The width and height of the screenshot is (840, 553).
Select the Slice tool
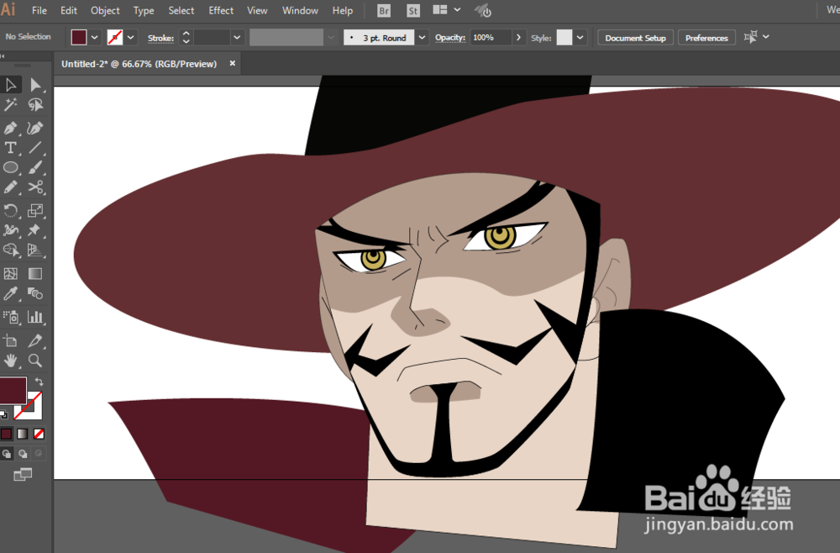[x=35, y=340]
